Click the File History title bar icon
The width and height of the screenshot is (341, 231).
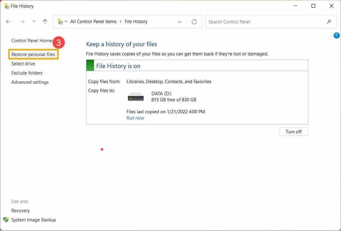[x=6, y=6]
